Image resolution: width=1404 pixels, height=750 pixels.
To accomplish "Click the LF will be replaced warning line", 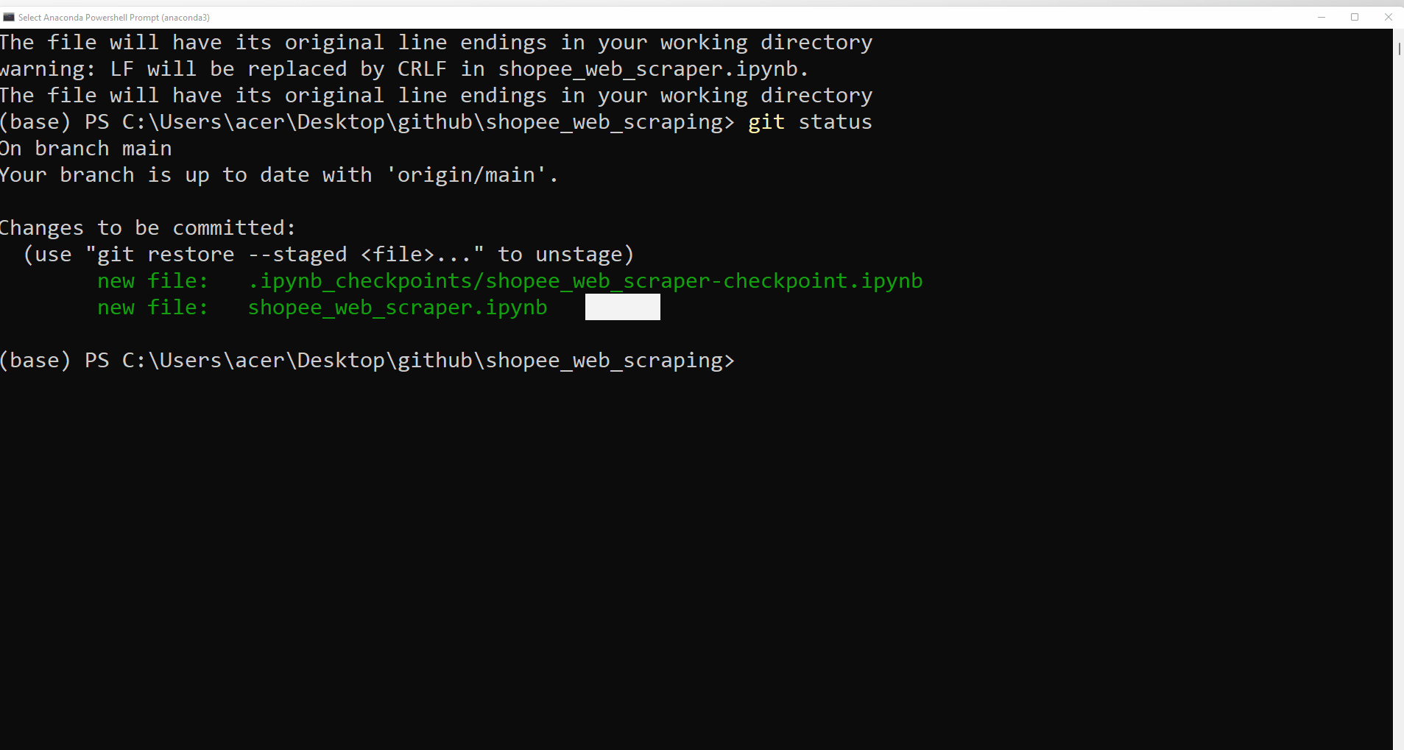I will [x=403, y=68].
